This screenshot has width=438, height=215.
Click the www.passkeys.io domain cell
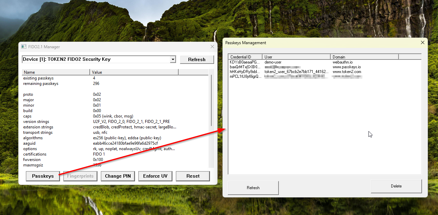[347, 67]
